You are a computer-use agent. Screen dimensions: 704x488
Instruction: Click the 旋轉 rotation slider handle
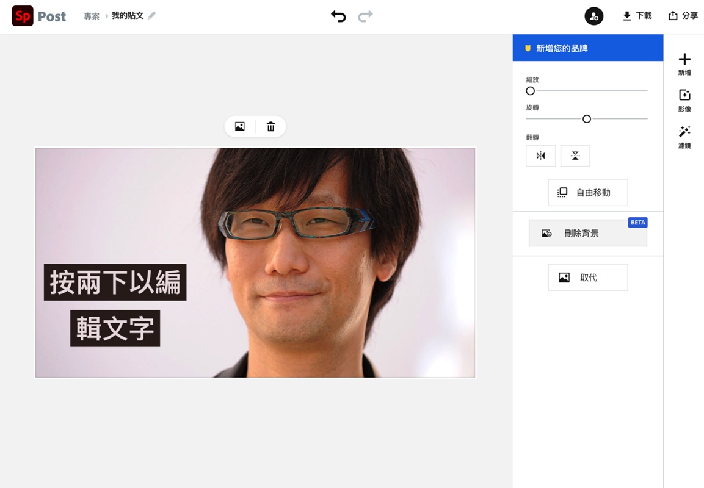click(x=587, y=119)
